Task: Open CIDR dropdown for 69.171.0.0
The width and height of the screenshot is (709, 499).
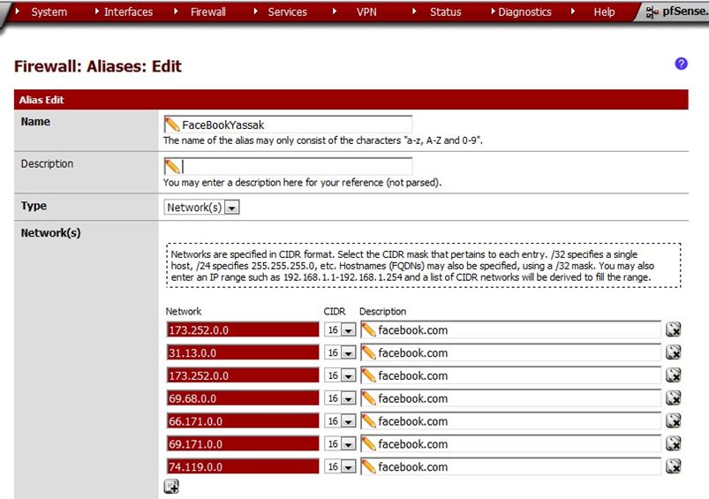Action: coord(340,444)
